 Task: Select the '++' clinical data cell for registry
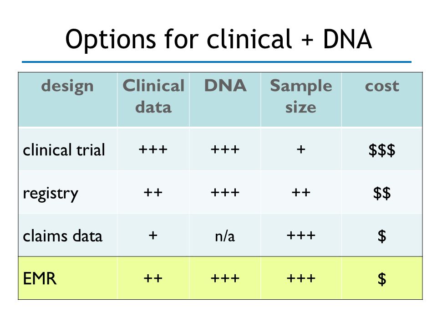pyautogui.click(x=153, y=192)
